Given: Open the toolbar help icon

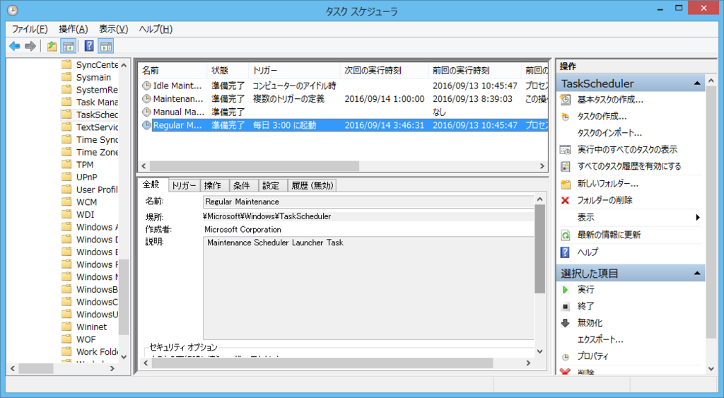Looking at the screenshot, I should [x=89, y=46].
